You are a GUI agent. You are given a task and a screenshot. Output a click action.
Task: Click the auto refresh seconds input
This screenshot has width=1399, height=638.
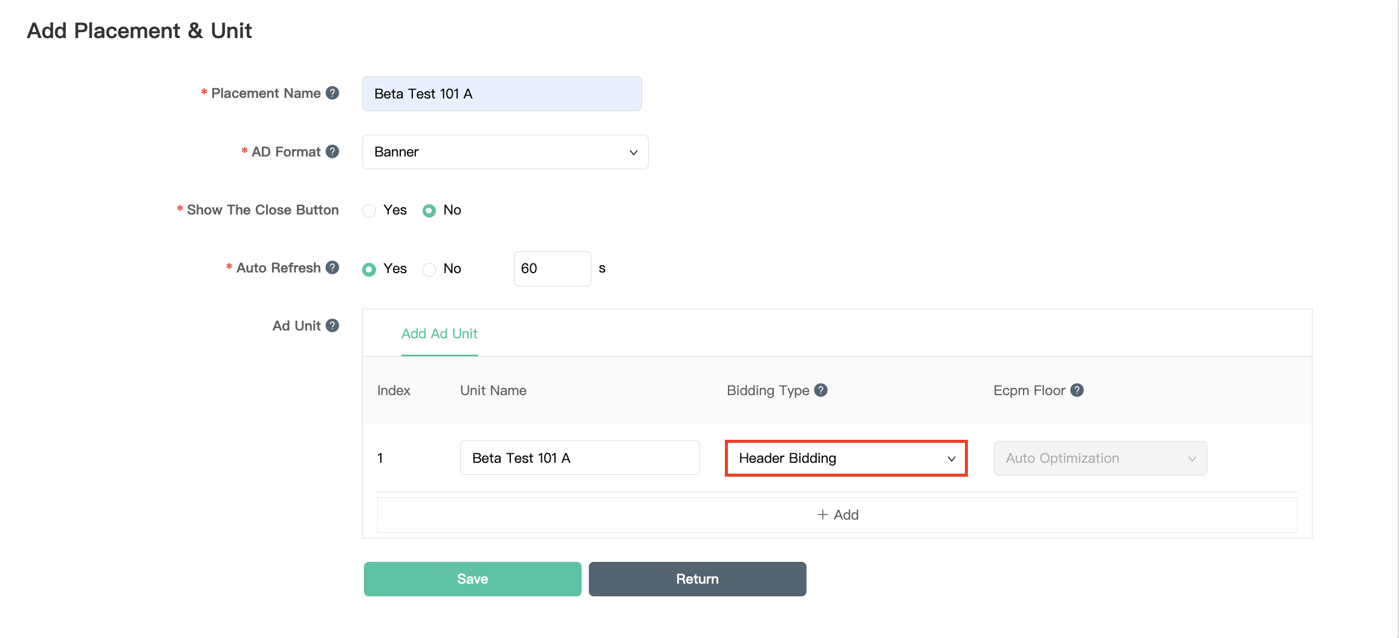(x=551, y=269)
